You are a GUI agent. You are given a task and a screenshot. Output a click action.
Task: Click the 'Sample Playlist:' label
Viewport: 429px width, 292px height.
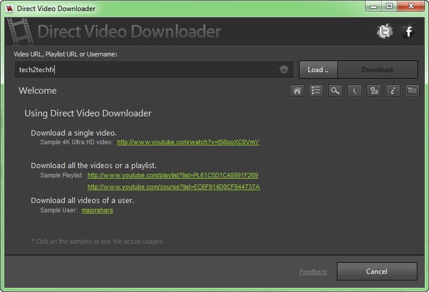(x=62, y=175)
